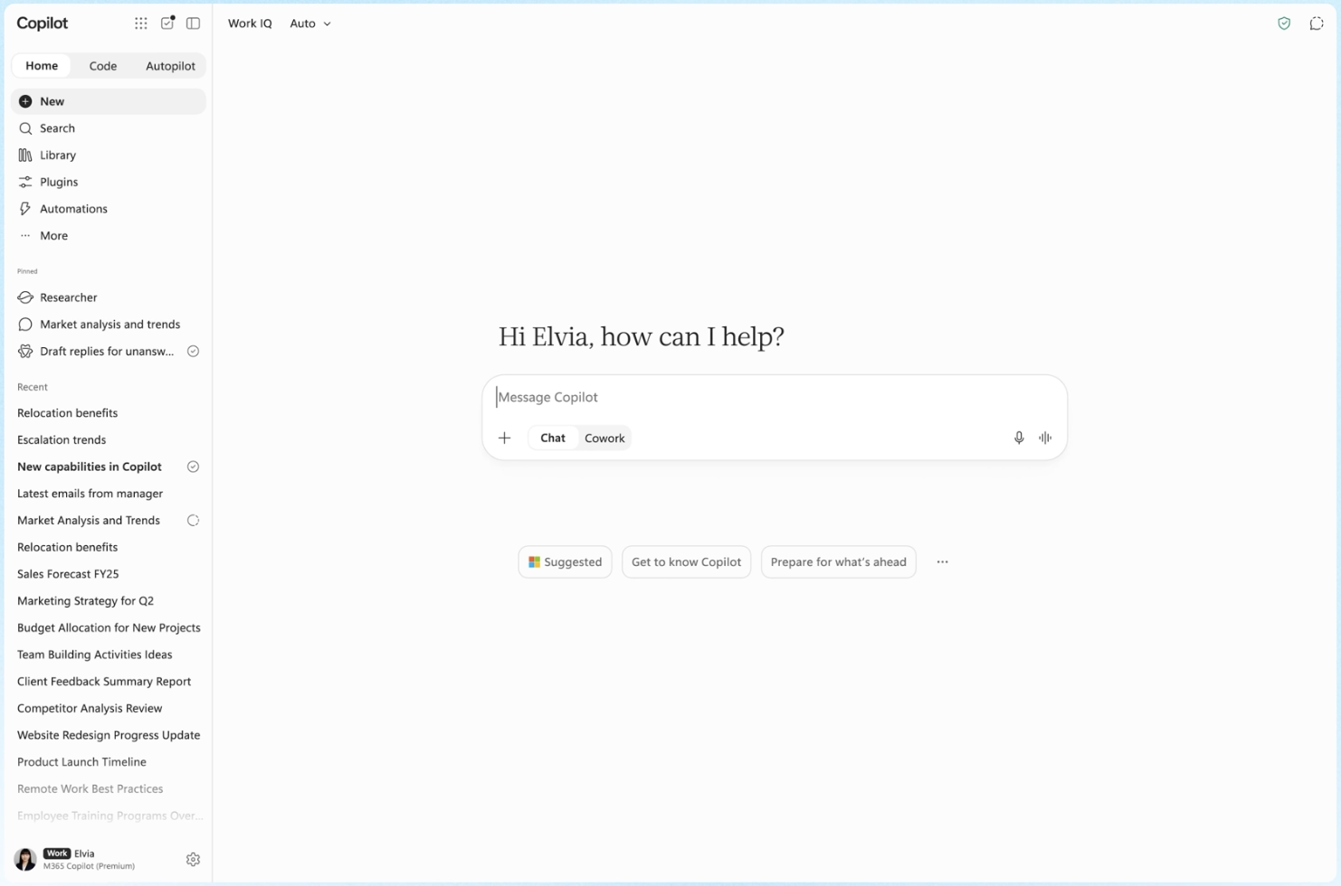This screenshot has height=886, width=1341.
Task: Switch to the Code tab
Action: (103, 66)
